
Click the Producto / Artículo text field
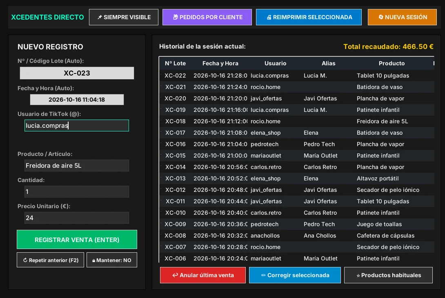[77, 165]
